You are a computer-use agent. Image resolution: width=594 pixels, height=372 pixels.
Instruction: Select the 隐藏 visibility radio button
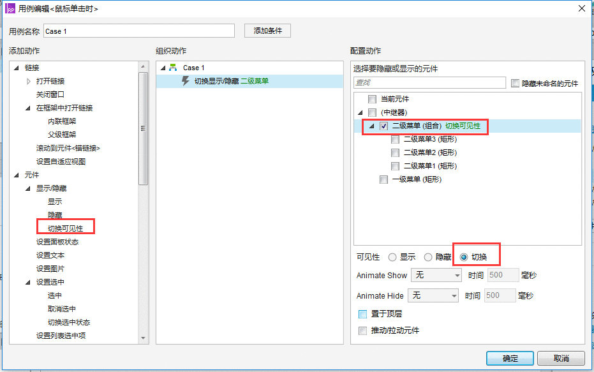coord(427,257)
